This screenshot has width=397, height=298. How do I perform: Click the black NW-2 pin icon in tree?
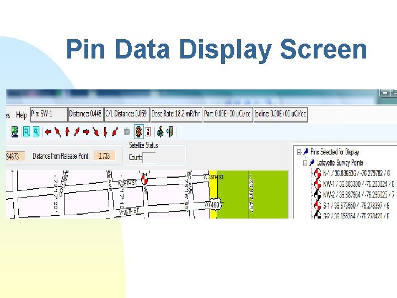(x=318, y=195)
